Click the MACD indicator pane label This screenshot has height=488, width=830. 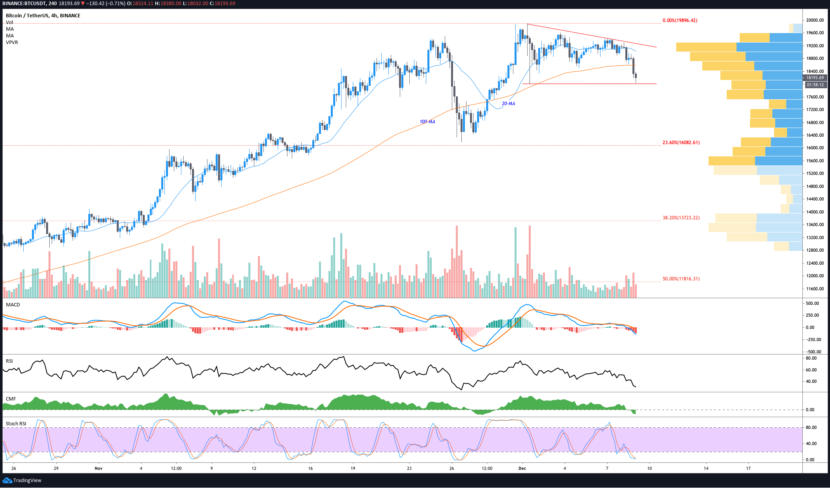click(x=13, y=304)
